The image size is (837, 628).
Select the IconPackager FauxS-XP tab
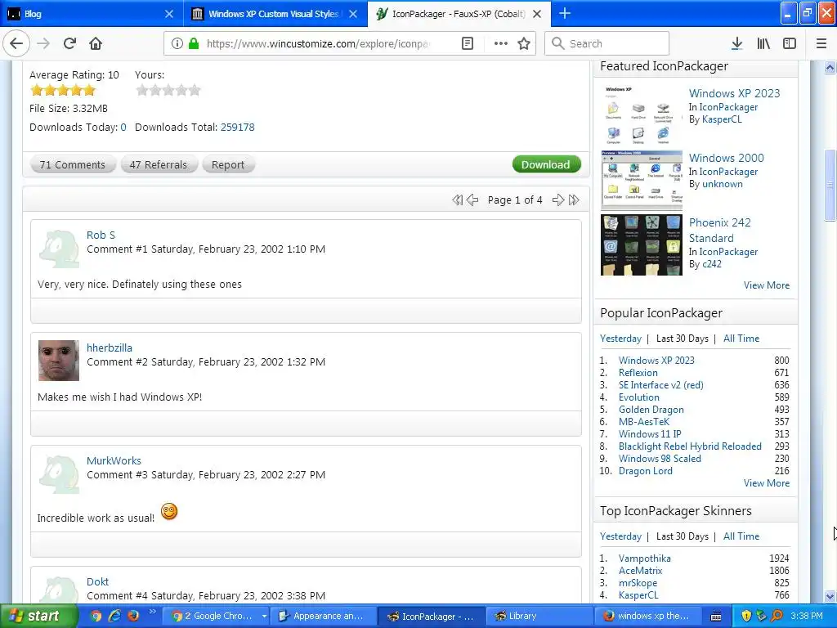459,14
